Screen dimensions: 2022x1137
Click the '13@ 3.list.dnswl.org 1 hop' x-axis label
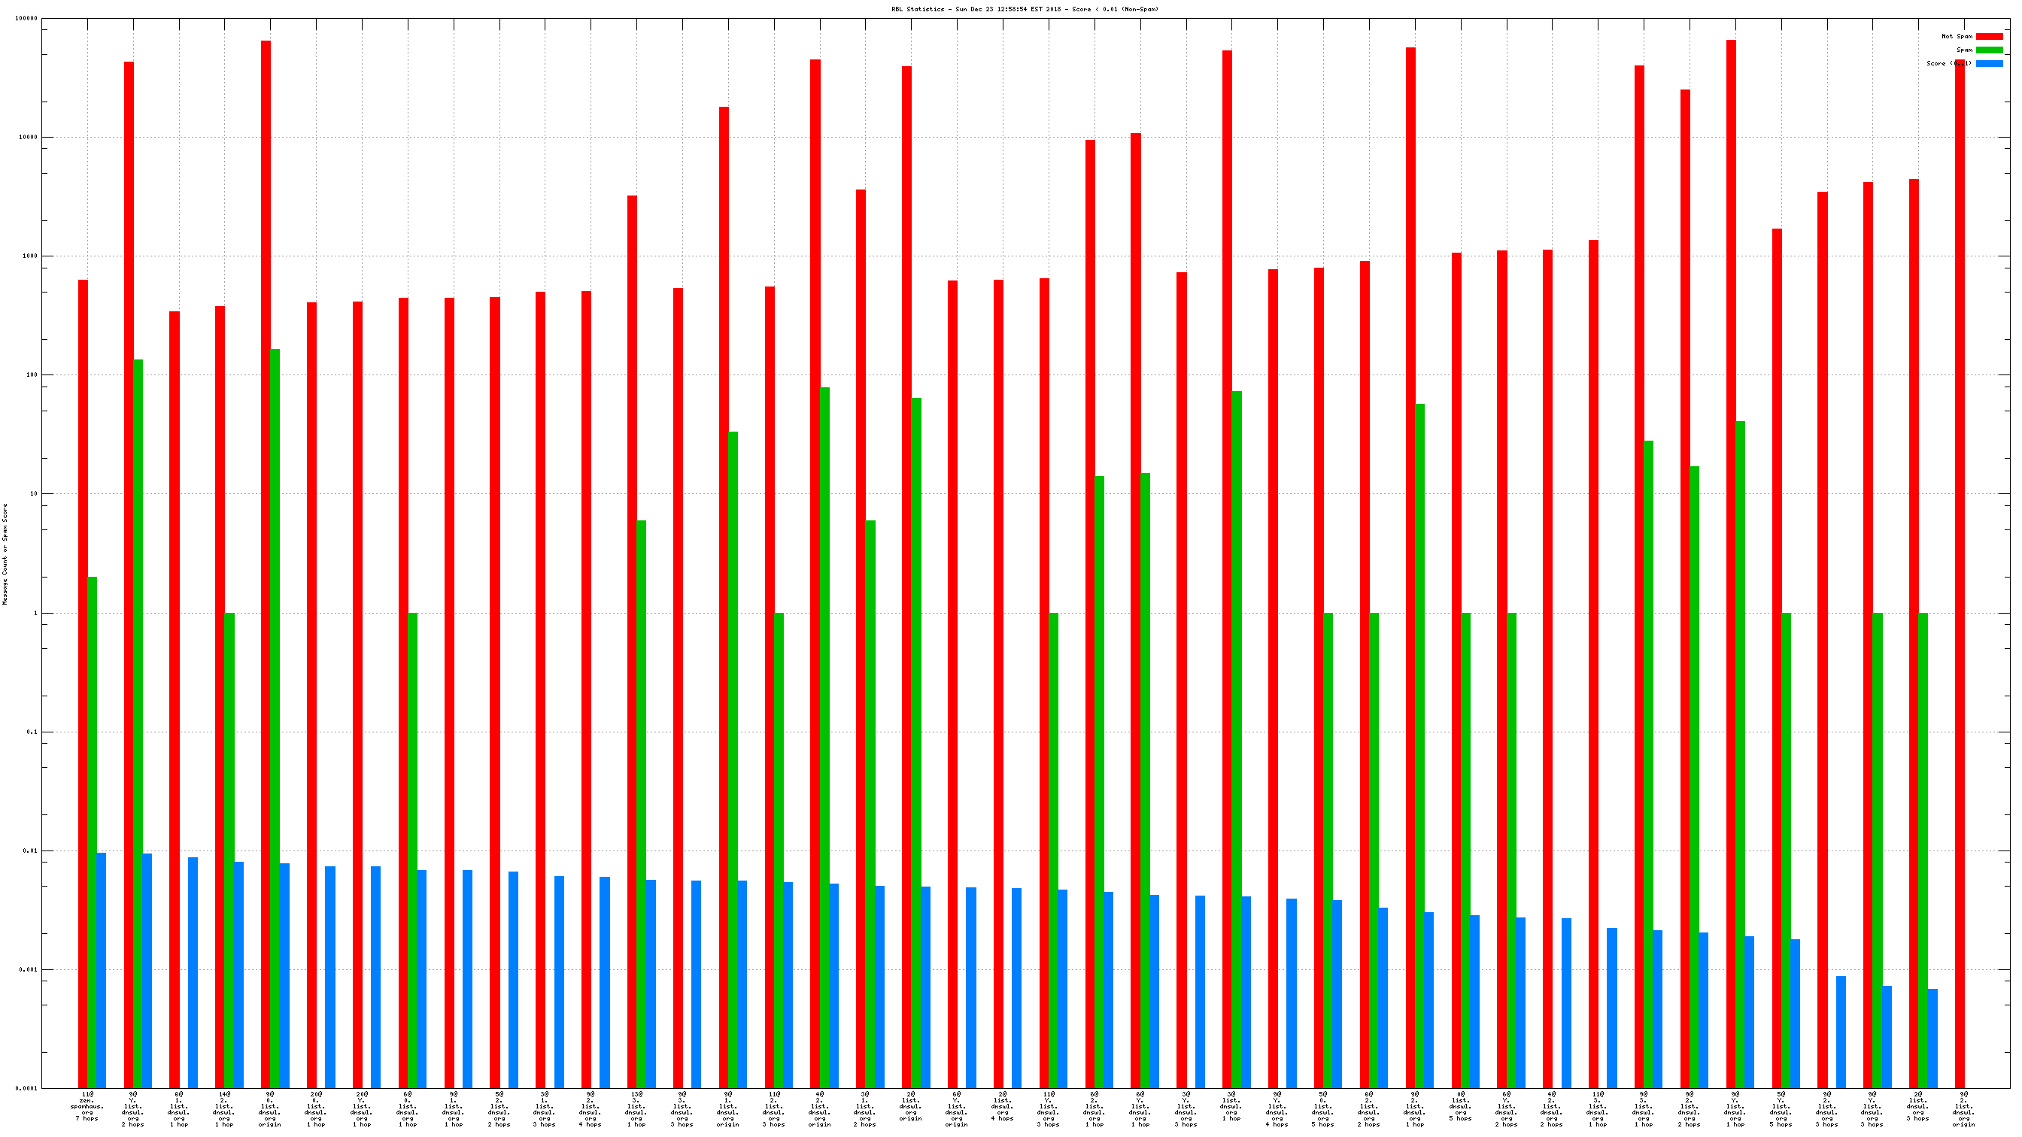coord(636,1108)
